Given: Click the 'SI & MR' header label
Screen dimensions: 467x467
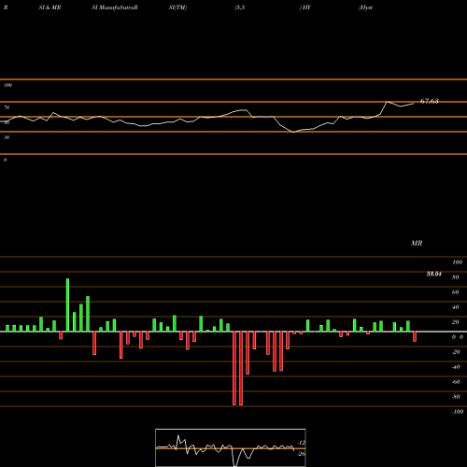Looking at the screenshot, I should tap(50, 7).
